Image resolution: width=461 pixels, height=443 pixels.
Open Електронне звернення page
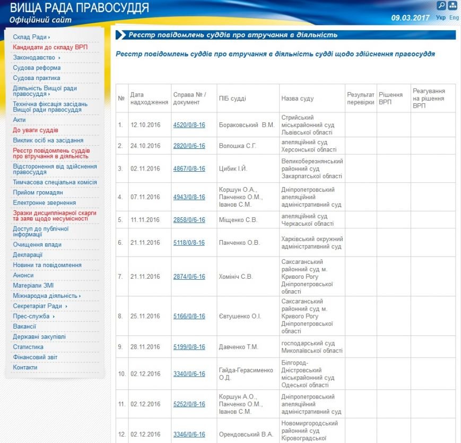[x=44, y=203]
